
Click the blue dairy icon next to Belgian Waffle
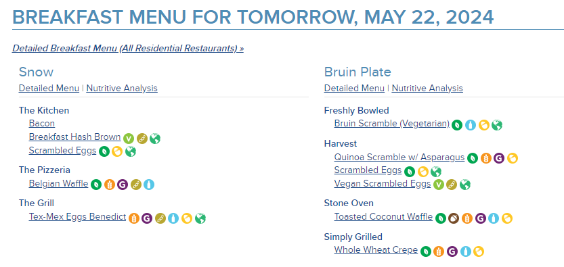click(x=149, y=185)
